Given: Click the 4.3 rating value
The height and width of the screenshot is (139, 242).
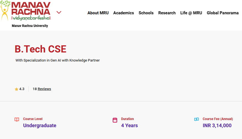Looking at the screenshot, I should 22,89.
